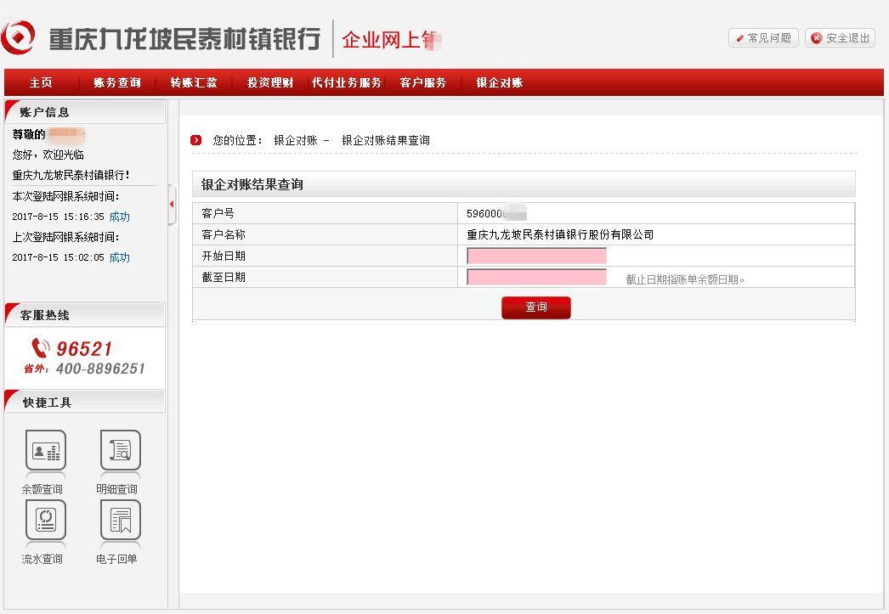Open the 代付业务服务 menu
Image resolution: width=889 pixels, height=614 pixels.
point(347,82)
